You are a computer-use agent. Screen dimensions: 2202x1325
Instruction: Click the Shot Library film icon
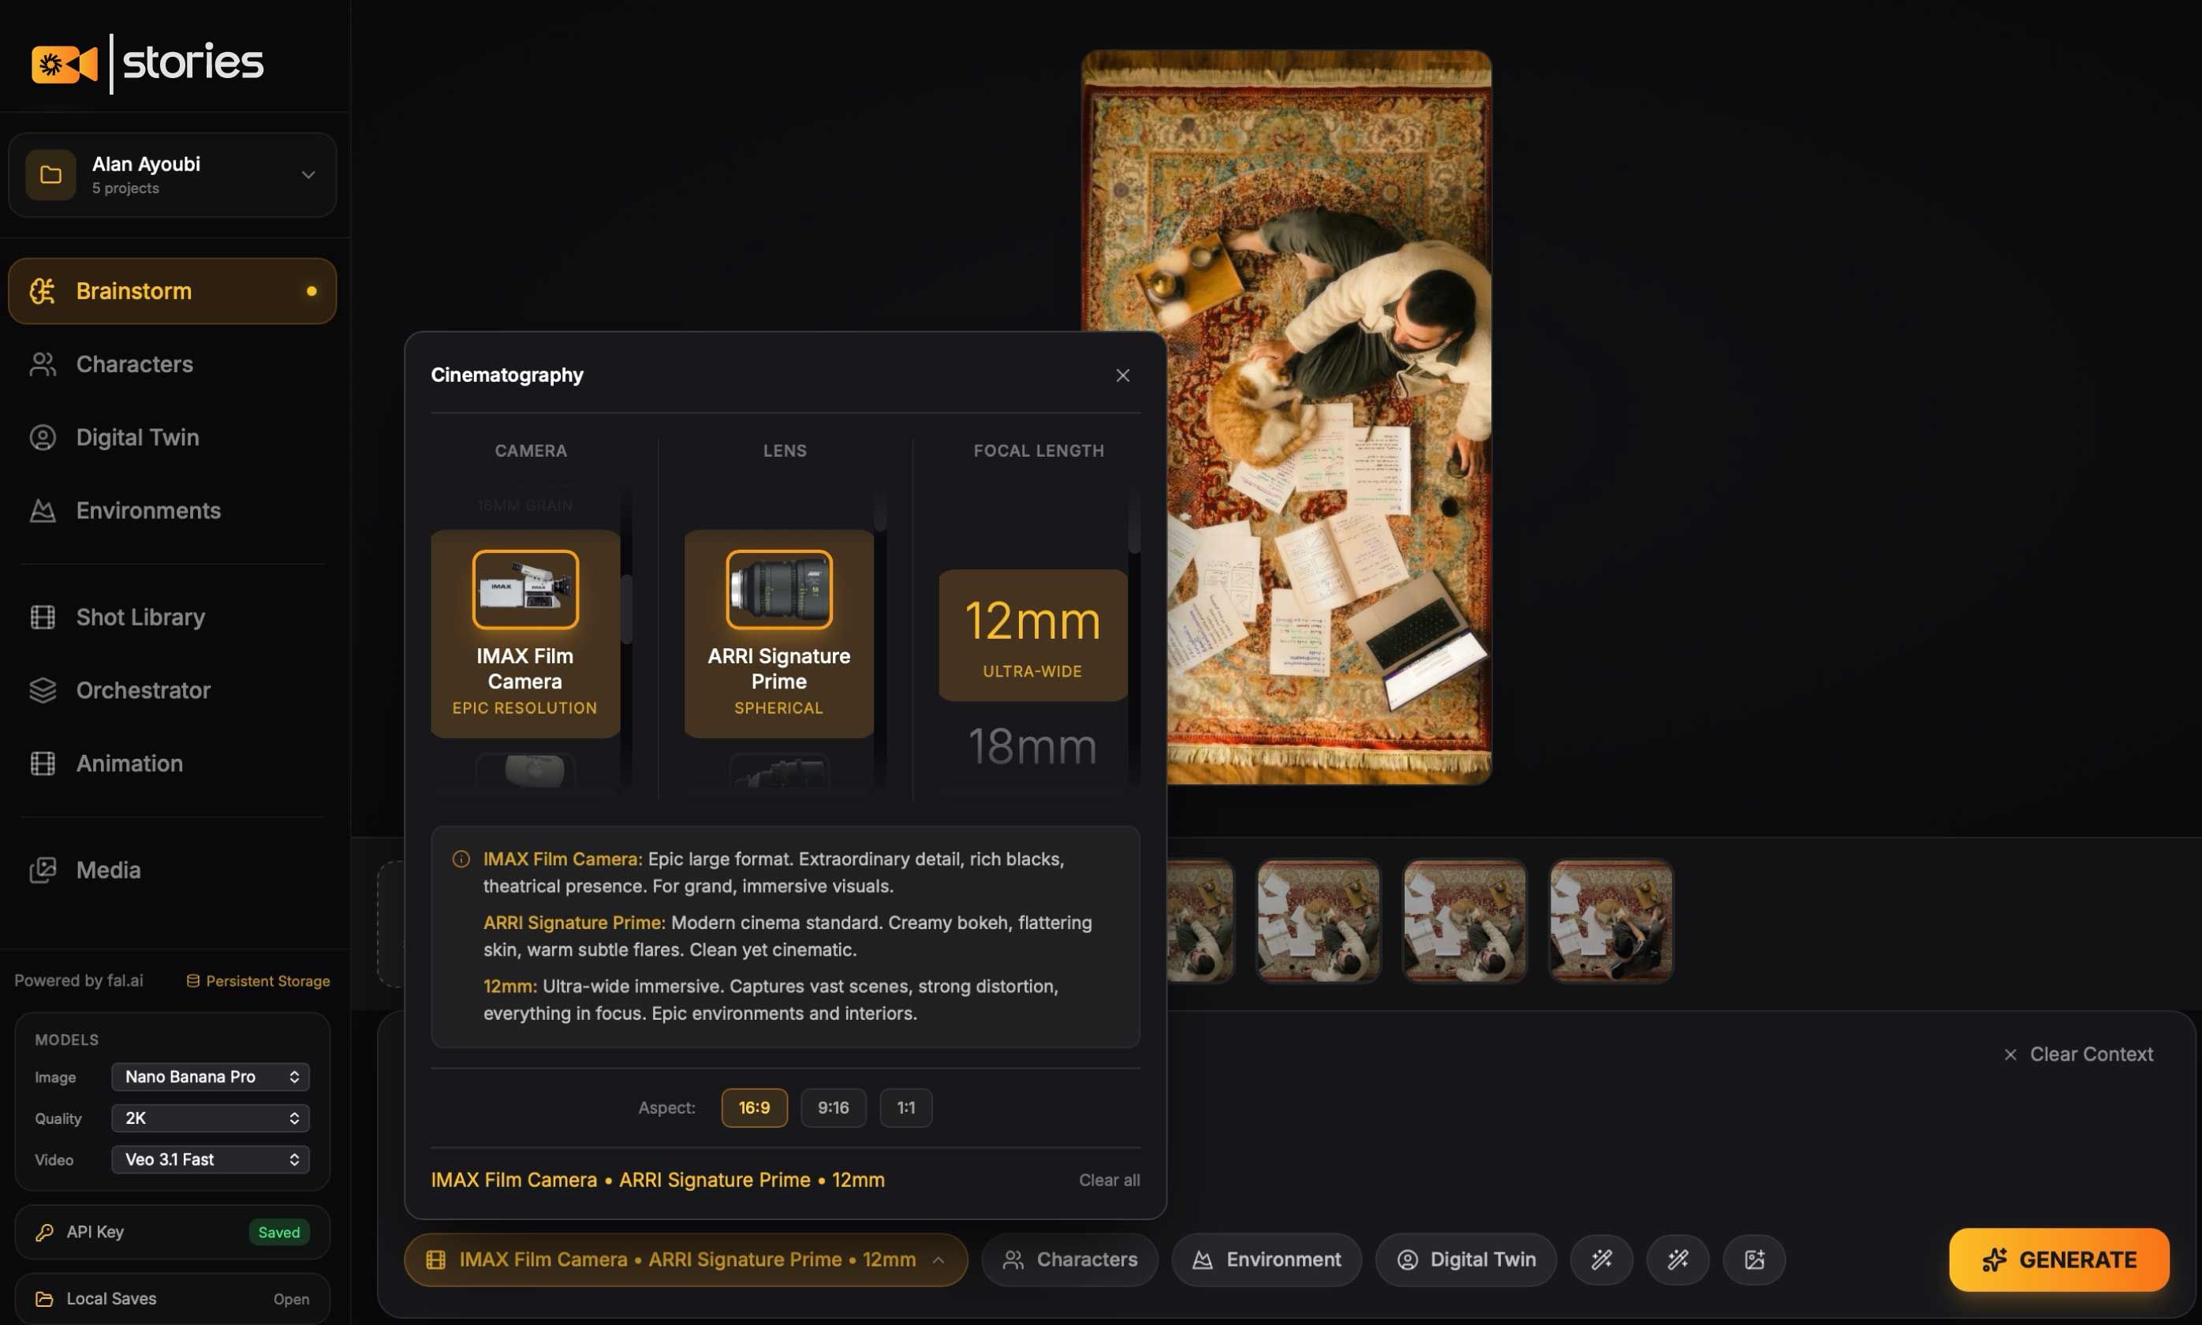click(x=43, y=617)
